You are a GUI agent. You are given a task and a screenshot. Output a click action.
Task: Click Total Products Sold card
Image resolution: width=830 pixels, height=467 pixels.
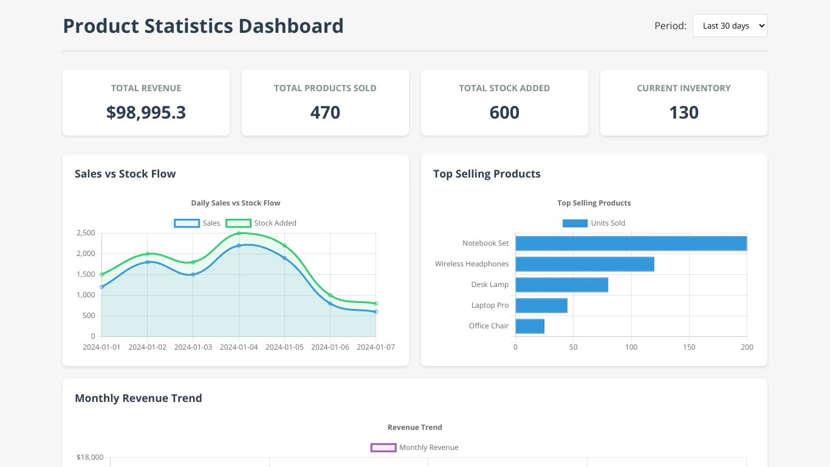point(325,103)
